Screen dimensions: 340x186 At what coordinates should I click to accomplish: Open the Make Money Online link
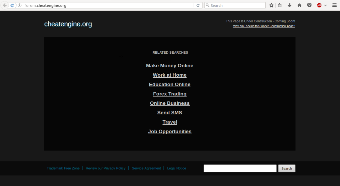coord(170,66)
